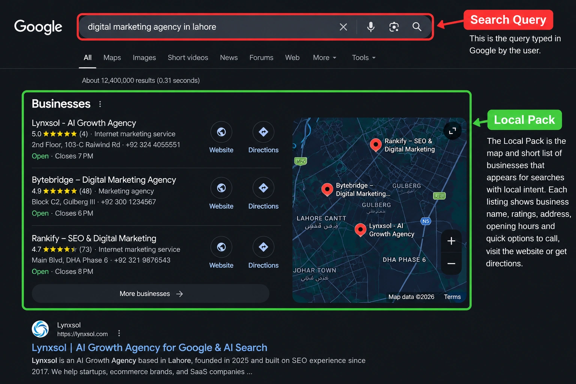Open the map Terms link
The image size is (576, 384).
[452, 297]
